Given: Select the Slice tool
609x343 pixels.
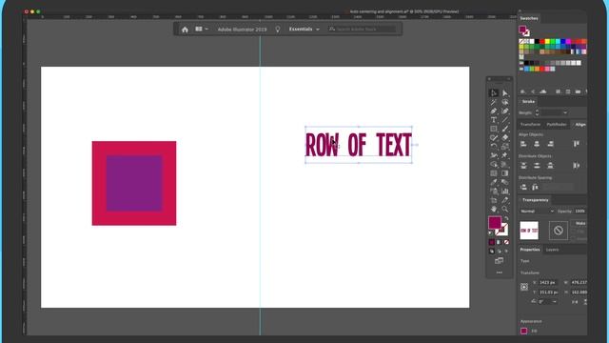Looking at the screenshot, I should [x=505, y=200].
